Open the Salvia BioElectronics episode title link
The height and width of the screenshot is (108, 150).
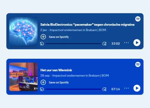click(x=87, y=25)
